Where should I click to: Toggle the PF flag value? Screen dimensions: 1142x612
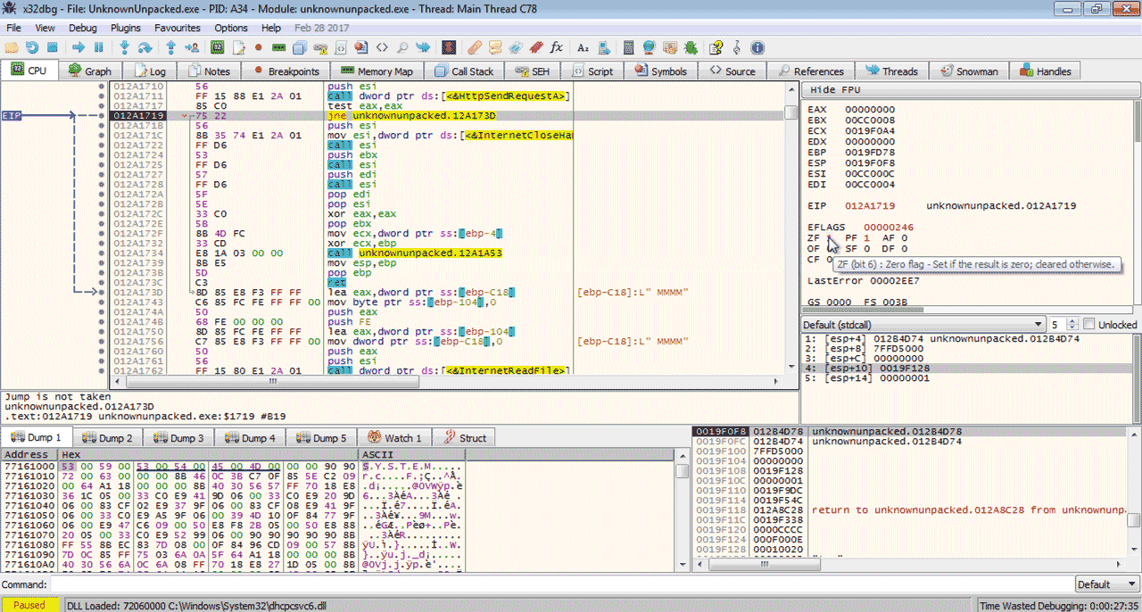866,238
